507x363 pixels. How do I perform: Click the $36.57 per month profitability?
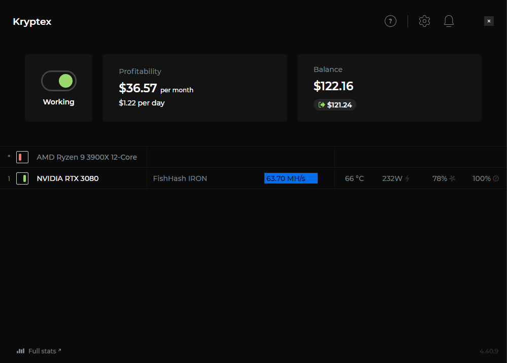coord(156,88)
